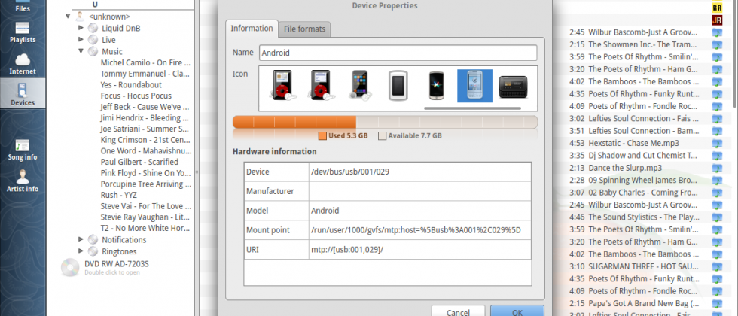Click the empty Manufacturer value cell
Viewport: 738px width, 316px height.
(420, 191)
